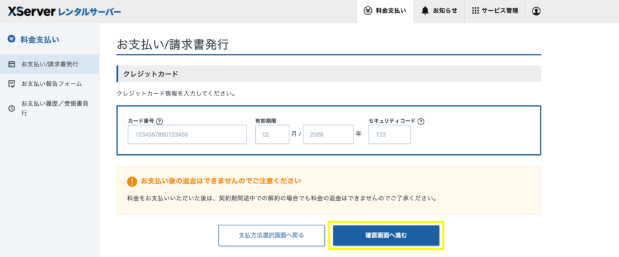The width and height of the screenshot is (619, 257).
Task: Open the user account profile icon
Action: [x=536, y=11]
